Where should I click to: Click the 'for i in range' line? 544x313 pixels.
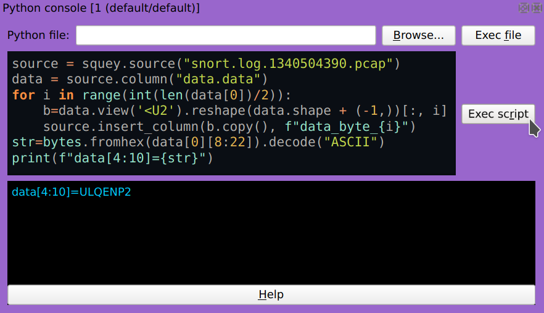pyautogui.click(x=150, y=95)
